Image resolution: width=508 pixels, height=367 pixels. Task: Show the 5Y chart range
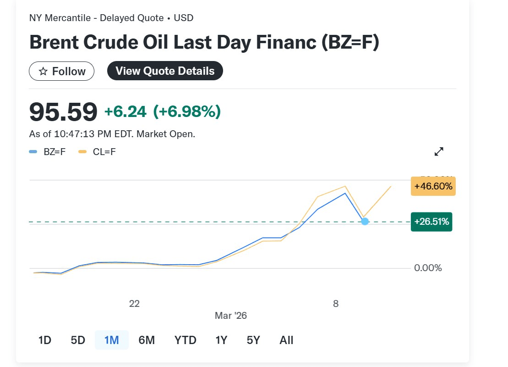[x=253, y=340]
